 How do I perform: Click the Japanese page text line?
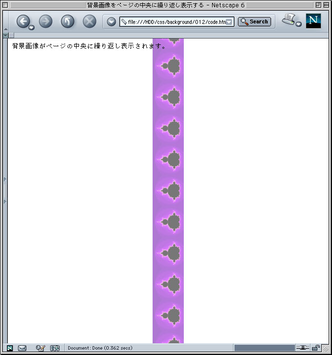(89, 46)
